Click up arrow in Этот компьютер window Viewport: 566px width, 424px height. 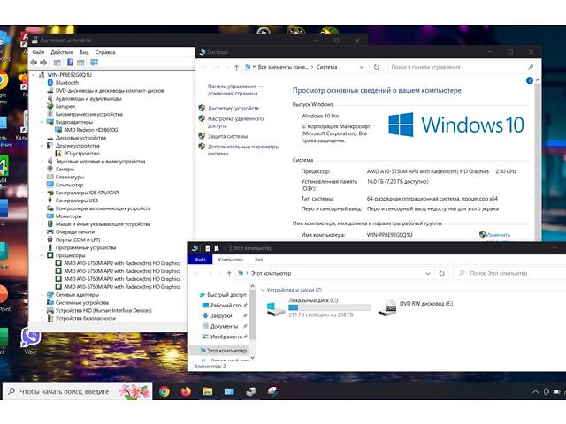click(229, 274)
